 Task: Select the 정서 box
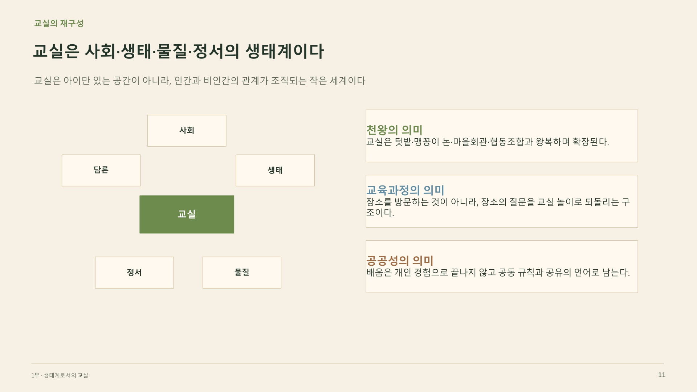coord(134,273)
